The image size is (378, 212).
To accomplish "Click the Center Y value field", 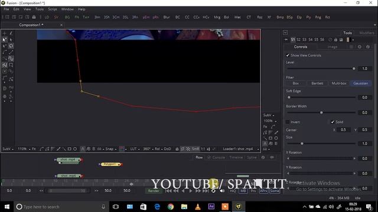I will coord(364,130).
